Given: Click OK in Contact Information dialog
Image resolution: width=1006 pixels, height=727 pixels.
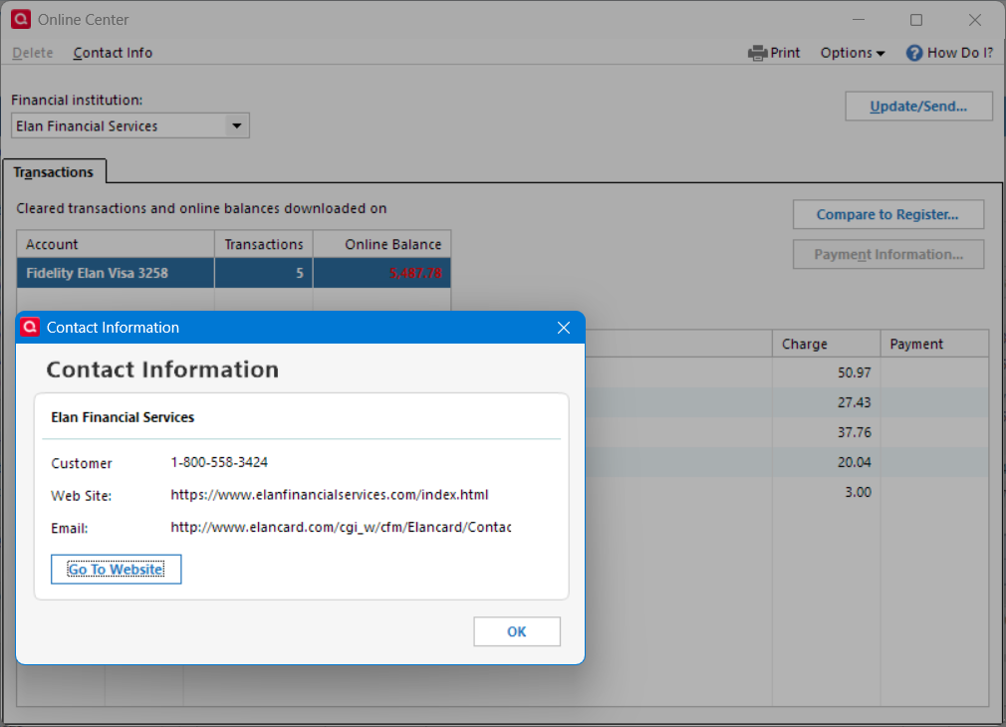Looking at the screenshot, I should tap(517, 631).
